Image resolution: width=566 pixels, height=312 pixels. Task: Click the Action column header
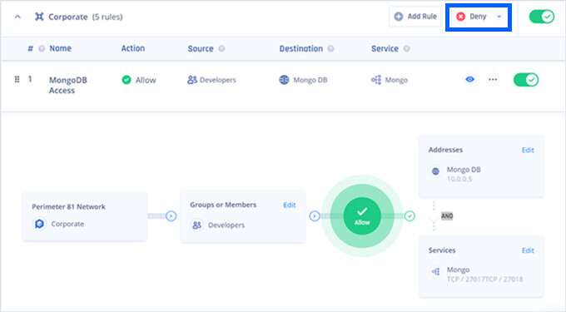click(x=133, y=48)
